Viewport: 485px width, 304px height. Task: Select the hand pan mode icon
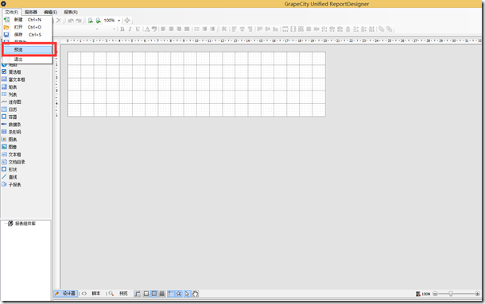pos(195,294)
